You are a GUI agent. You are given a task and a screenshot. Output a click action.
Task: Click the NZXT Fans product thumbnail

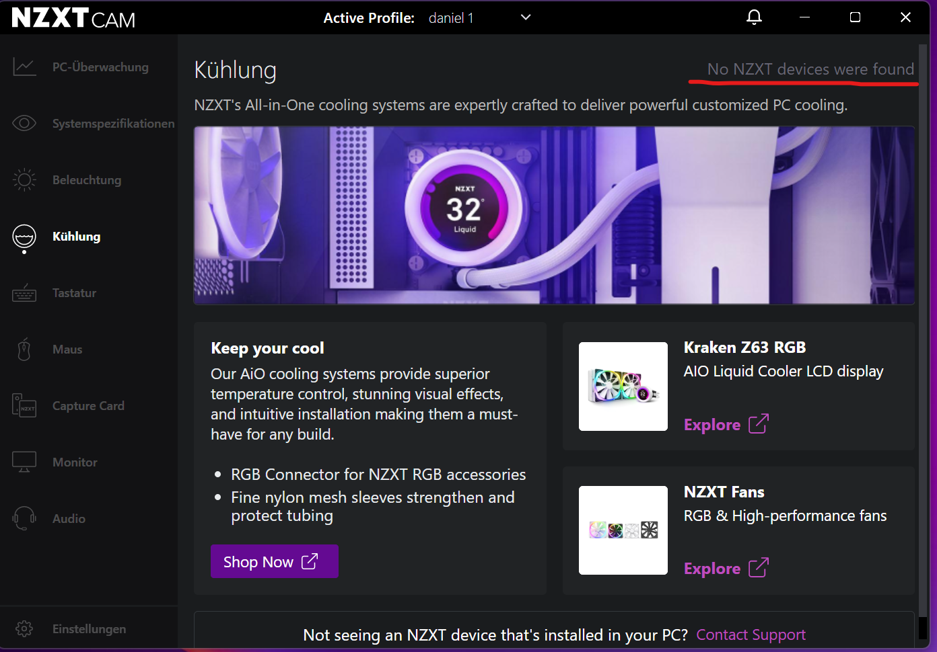[x=623, y=530]
